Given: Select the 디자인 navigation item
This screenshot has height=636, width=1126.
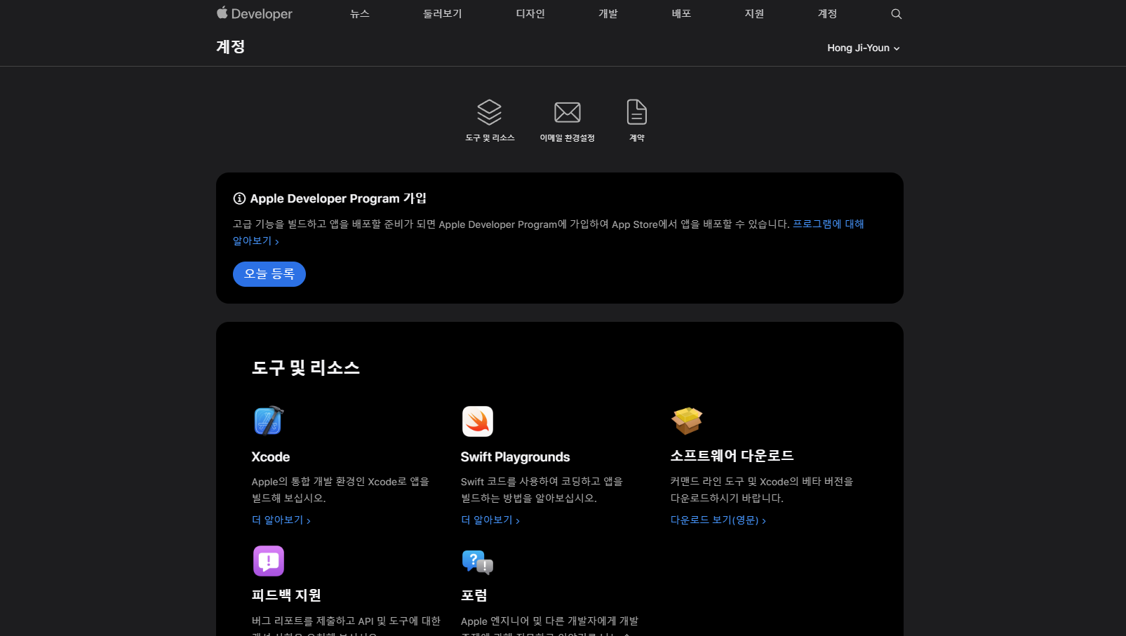Looking at the screenshot, I should [x=530, y=13].
